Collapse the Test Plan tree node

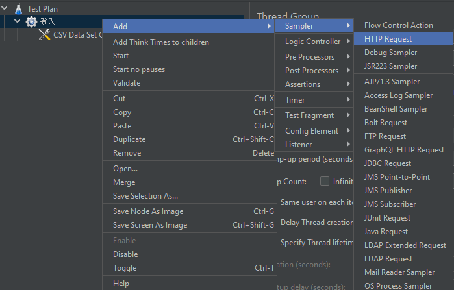pos(5,8)
